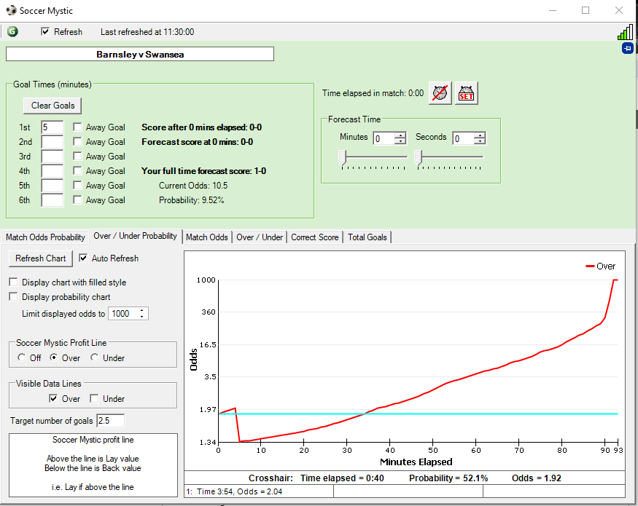
Task: Increase the forecast Minutes spinner value
Action: pos(400,135)
